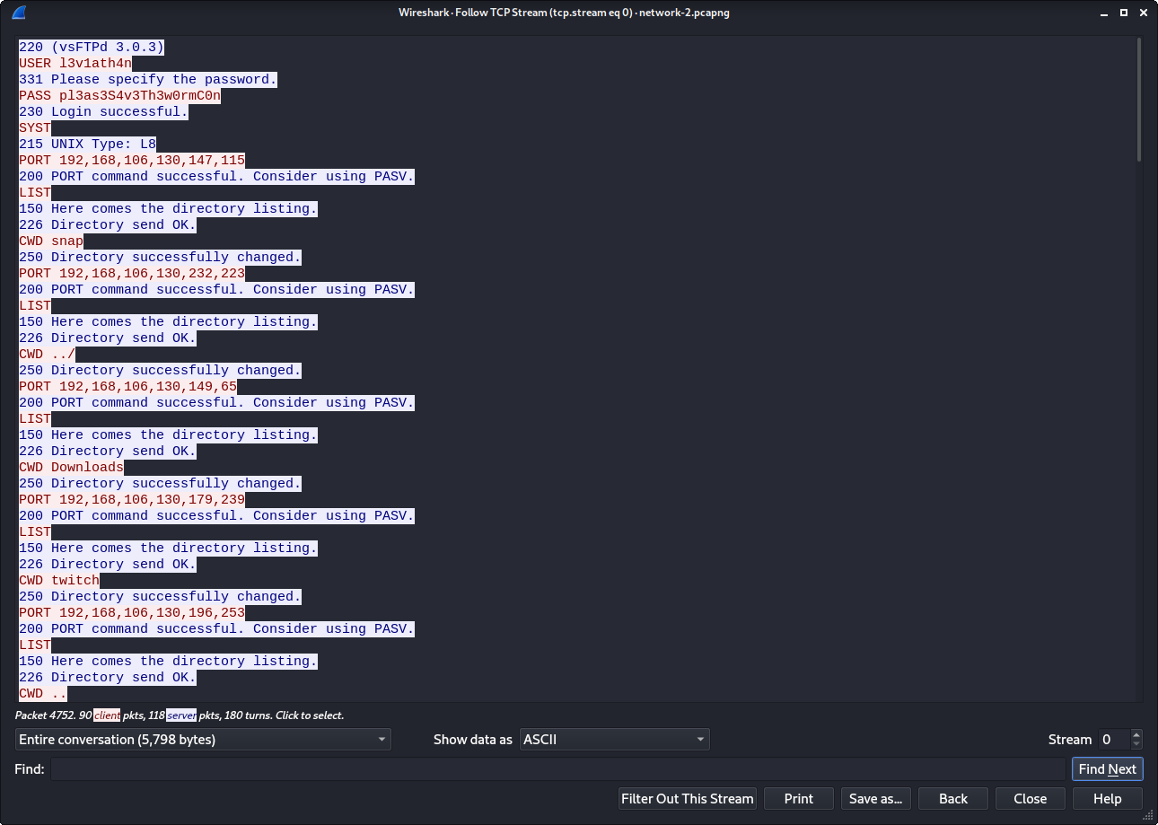Image resolution: width=1158 pixels, height=825 pixels.
Task: Click the Help button
Action: coord(1108,799)
